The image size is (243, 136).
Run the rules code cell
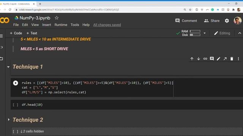coord(16,83)
